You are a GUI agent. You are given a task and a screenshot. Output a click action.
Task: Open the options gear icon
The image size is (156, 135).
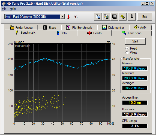(122, 17)
